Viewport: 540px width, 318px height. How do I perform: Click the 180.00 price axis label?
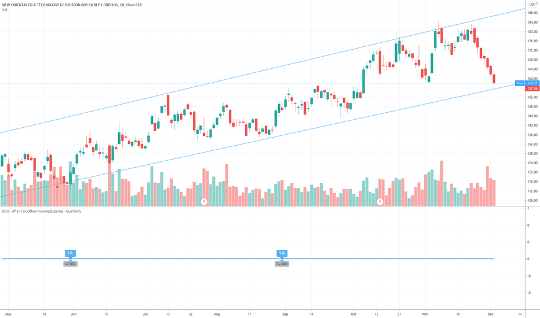pyautogui.click(x=532, y=32)
